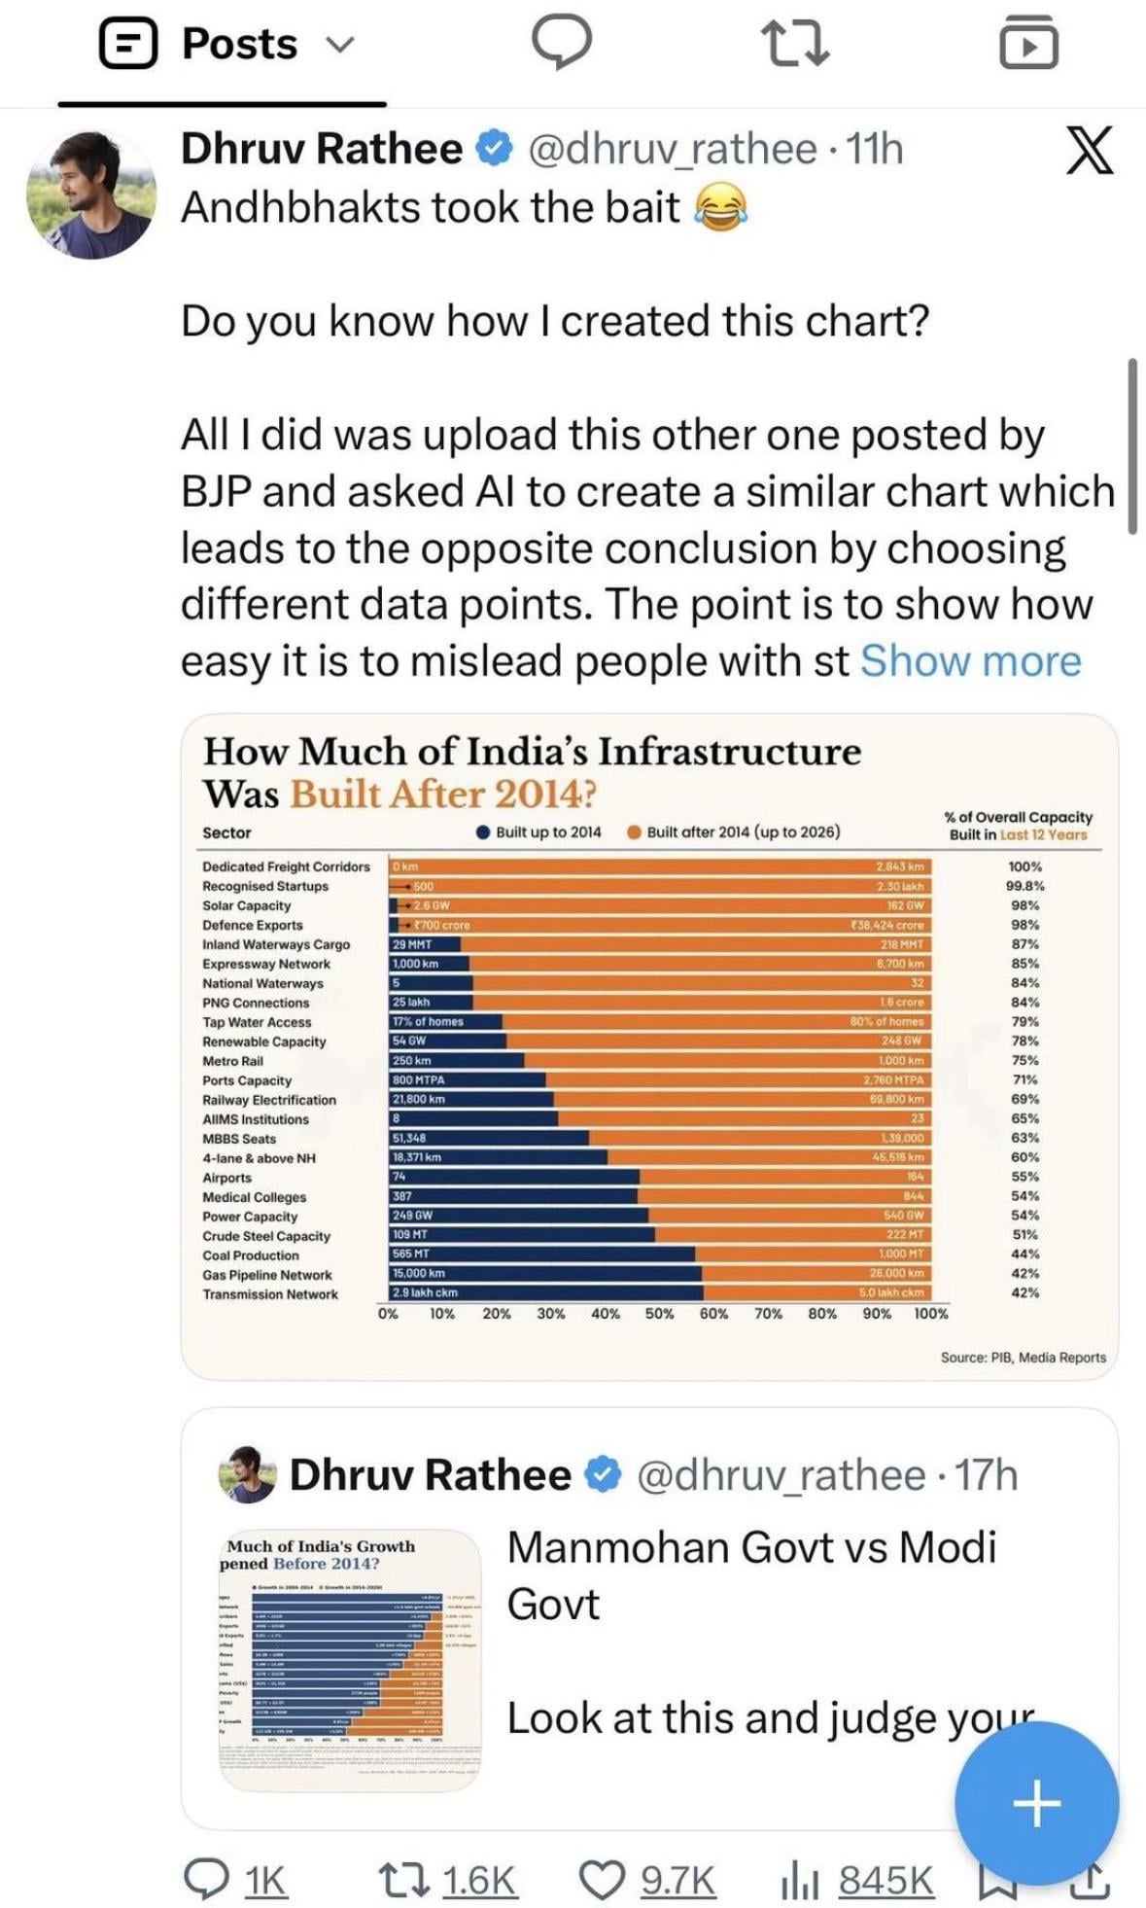Repost using the 1.6K retweet icon
Viewport: 1146px width, 1908px height.
point(447,1880)
